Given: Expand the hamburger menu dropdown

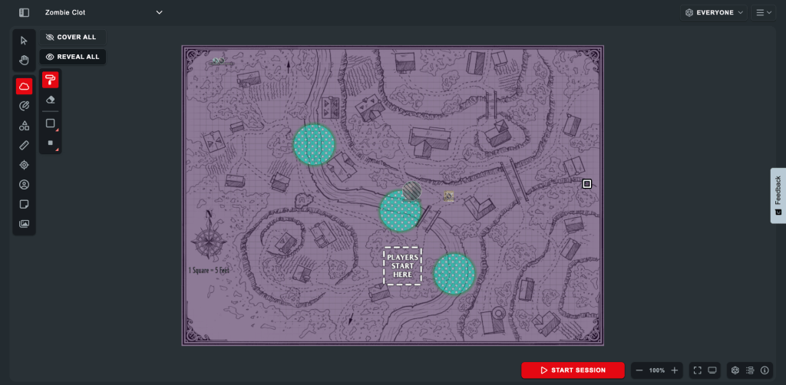Looking at the screenshot, I should pyautogui.click(x=763, y=12).
